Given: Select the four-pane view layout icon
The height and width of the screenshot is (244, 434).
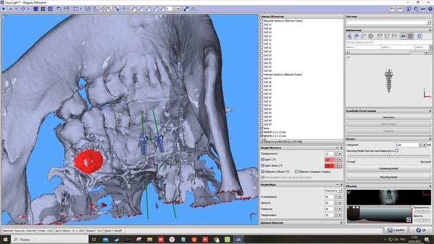Looking at the screenshot, I should [x=43, y=9].
